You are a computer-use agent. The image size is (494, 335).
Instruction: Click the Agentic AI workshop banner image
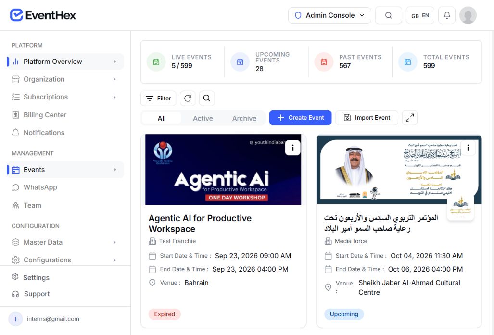pos(223,170)
